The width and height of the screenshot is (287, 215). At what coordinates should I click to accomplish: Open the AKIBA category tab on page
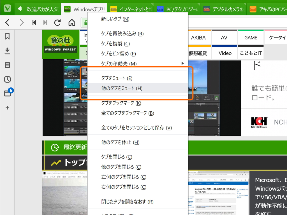(199, 37)
